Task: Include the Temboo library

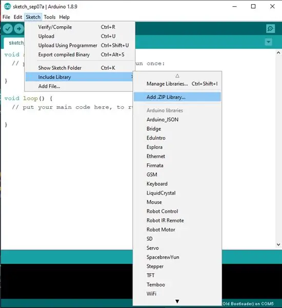Action: click(177, 284)
